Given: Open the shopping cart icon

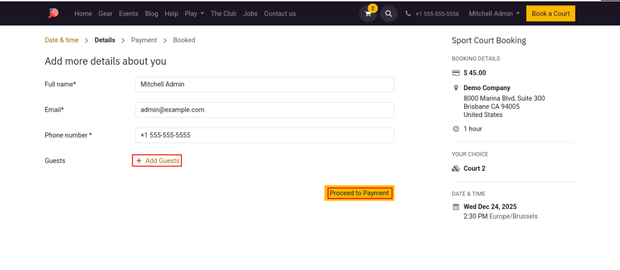Looking at the screenshot, I should tap(368, 14).
